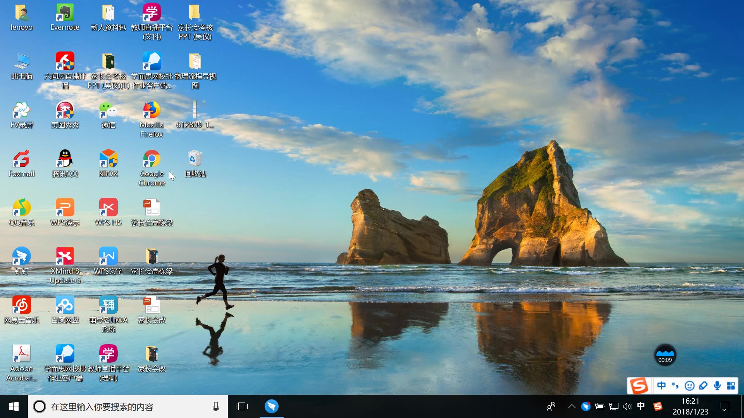
Task: Open the 新人资料包 folder
Action: pos(108,17)
